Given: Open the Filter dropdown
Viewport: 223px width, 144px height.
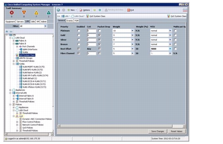Looking at the screenshot, I should tap(45, 26).
